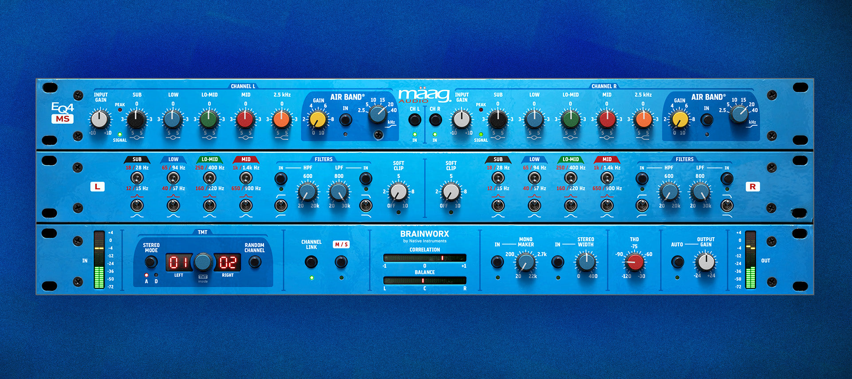Click the Channel L Input Gain knob
852x379 pixels.
point(99,119)
